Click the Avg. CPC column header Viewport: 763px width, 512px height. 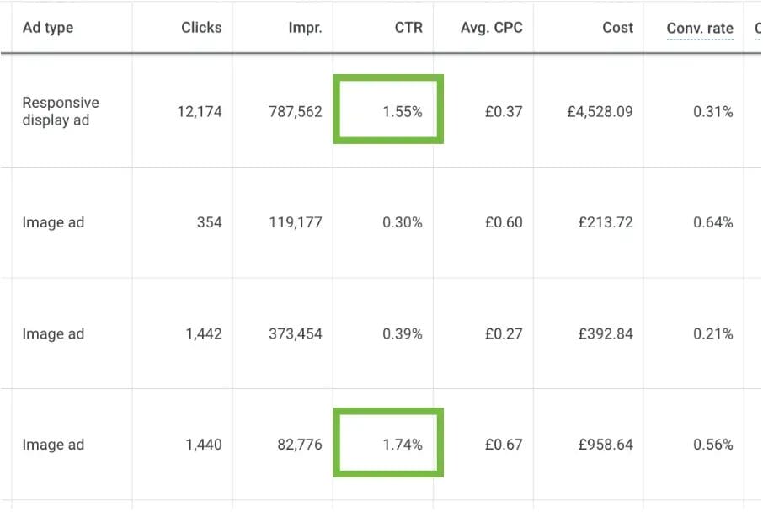coord(491,27)
